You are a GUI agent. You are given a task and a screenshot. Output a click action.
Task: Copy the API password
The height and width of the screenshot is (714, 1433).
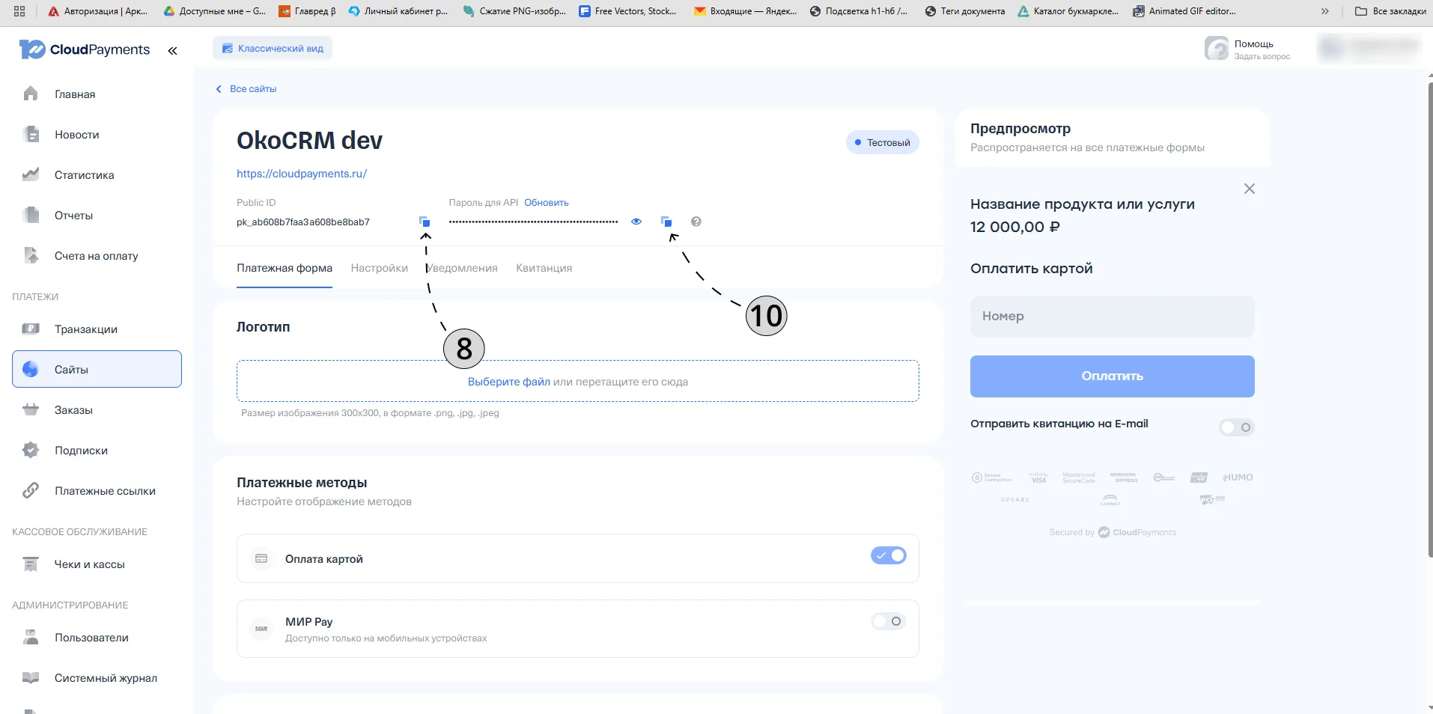[x=666, y=222]
